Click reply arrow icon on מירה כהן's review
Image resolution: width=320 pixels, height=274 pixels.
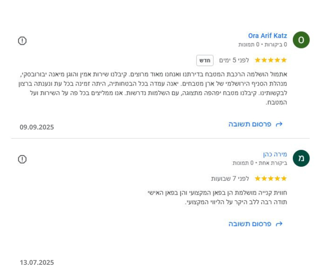(x=279, y=224)
